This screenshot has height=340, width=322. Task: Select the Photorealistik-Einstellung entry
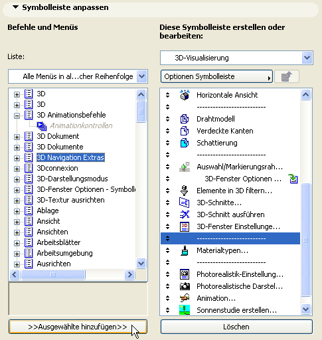(230, 274)
